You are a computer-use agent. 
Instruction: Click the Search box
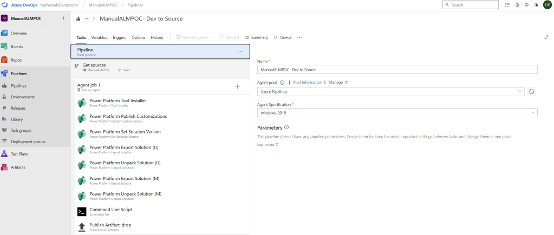click(470, 5)
